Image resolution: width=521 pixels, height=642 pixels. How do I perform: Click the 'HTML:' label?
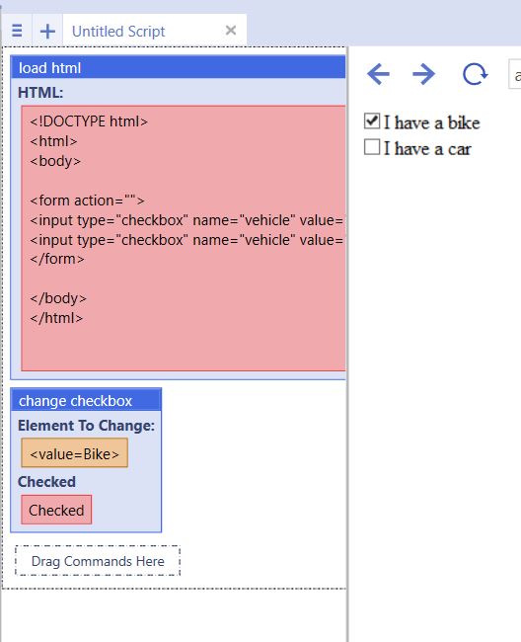40,93
